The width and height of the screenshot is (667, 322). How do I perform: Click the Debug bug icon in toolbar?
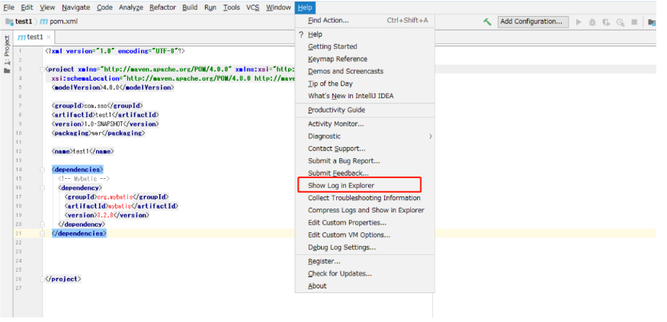click(592, 22)
